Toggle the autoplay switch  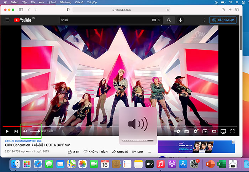coord(177,131)
